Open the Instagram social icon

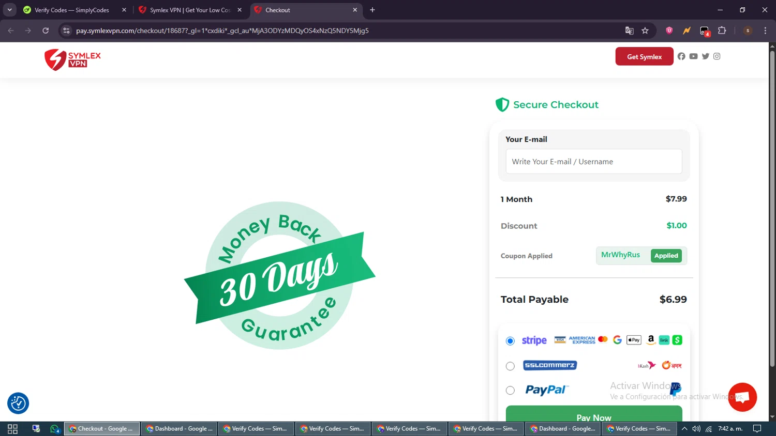point(717,56)
